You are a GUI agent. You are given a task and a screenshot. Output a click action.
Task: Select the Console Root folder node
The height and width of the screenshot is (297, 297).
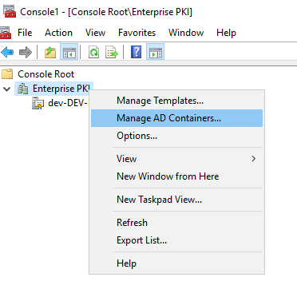(46, 74)
